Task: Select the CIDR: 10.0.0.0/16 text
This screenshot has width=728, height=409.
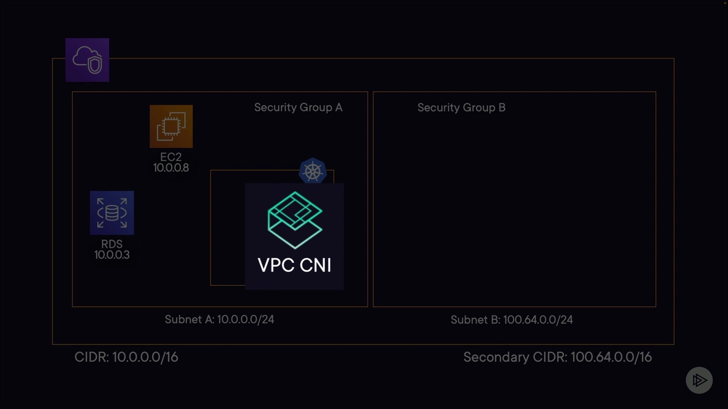Action: (126, 357)
